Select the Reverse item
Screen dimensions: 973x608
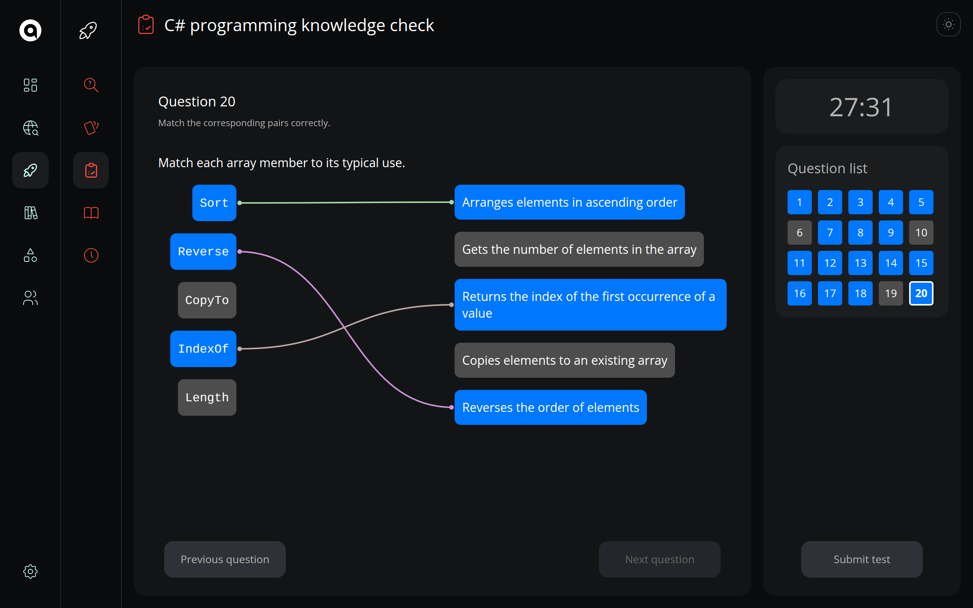[x=203, y=251]
